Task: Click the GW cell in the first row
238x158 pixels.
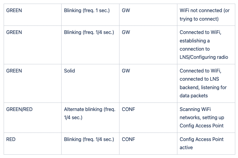Action: click(x=148, y=15)
